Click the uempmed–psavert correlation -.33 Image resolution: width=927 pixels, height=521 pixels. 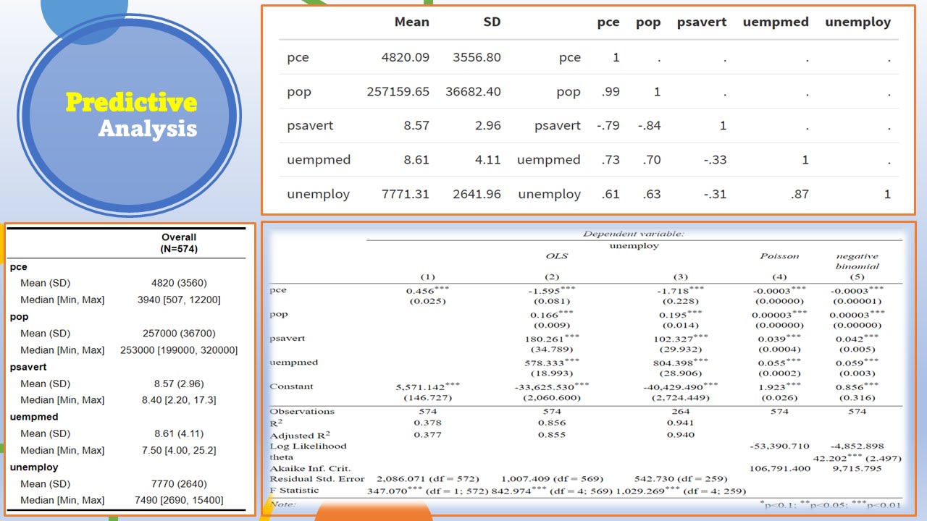715,160
